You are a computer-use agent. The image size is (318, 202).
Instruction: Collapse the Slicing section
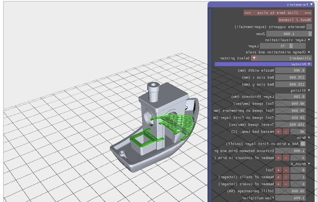point(310,91)
